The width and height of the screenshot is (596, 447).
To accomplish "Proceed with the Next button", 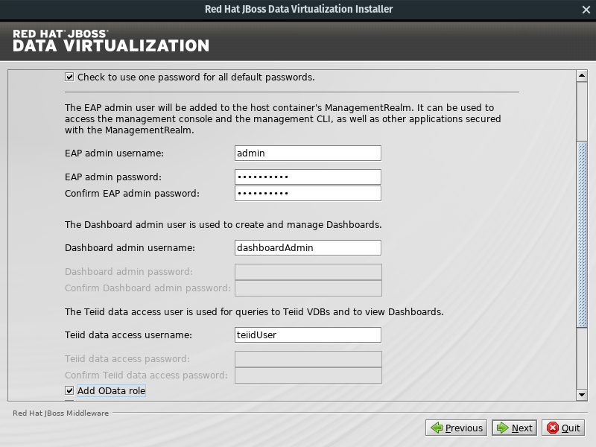I will coord(514,428).
